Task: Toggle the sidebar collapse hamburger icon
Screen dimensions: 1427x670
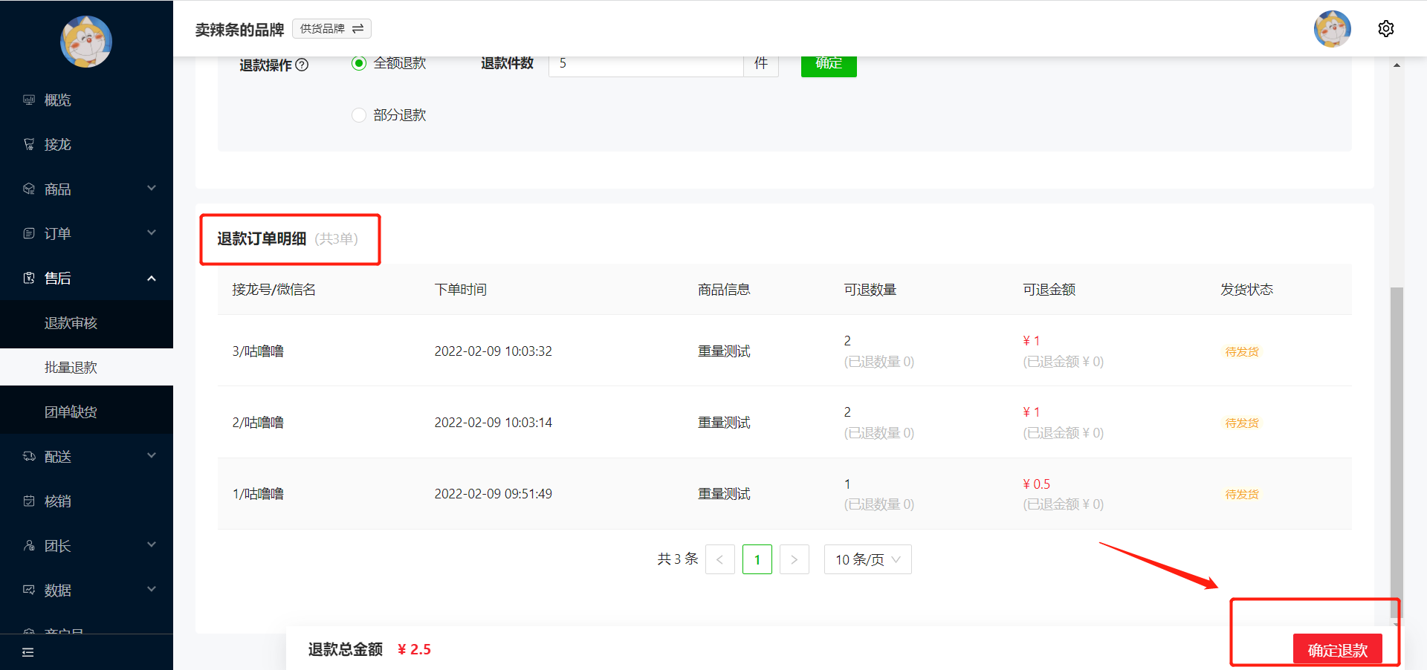Action: pos(28,652)
